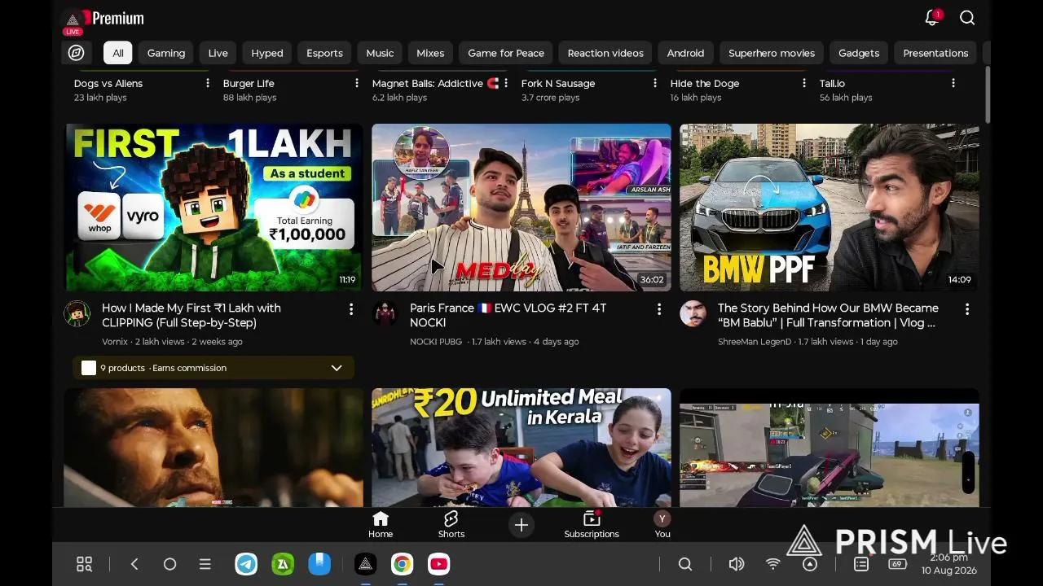The image size is (1043, 586).
Task: Click the feed's vertical scrollbar
Action: (988, 95)
